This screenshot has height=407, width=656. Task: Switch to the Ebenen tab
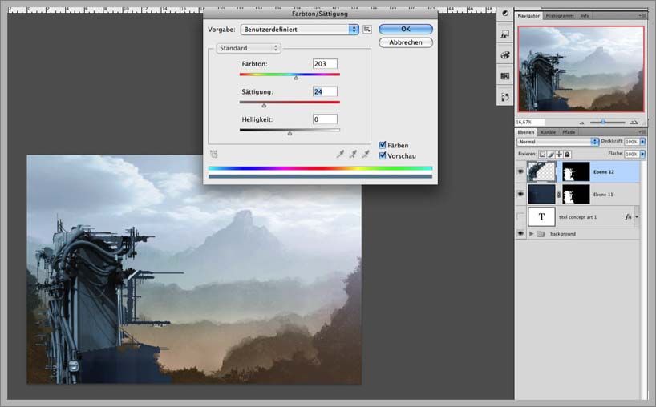pyautogui.click(x=526, y=132)
